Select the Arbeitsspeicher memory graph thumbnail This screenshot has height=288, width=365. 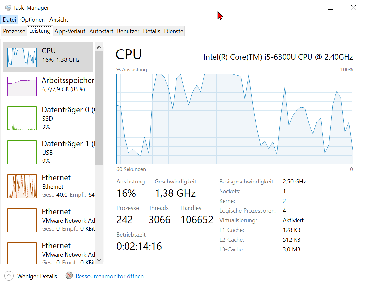click(22, 87)
